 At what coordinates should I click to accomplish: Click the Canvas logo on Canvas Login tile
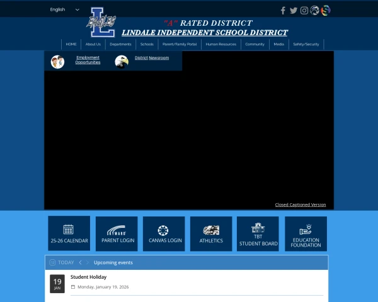coord(163,230)
